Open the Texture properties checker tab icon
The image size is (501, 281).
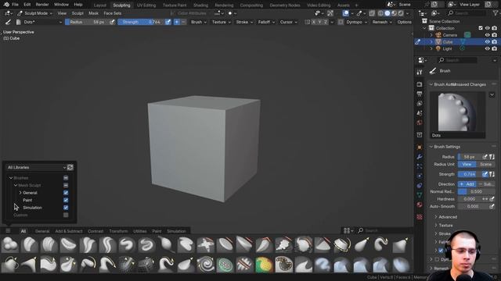(420, 217)
